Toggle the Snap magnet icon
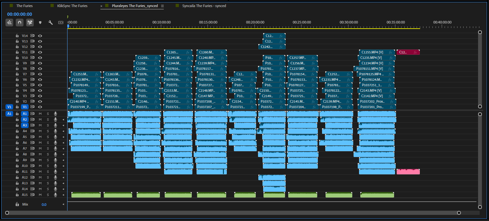Viewport: 489px width, 221px height. (x=20, y=23)
